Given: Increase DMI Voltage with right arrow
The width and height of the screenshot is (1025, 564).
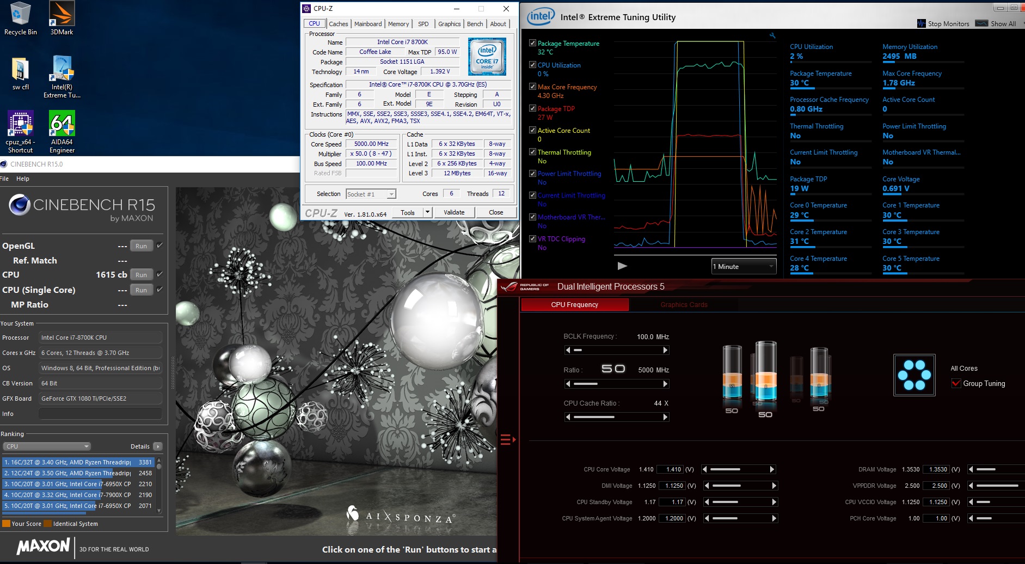Looking at the screenshot, I should (774, 486).
